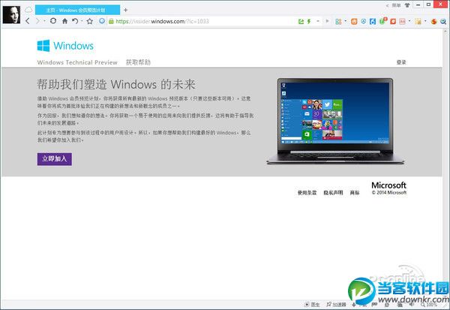The image size is (450, 310).
Task: Click the lightning speed mode icon
Action: (x=309, y=21)
